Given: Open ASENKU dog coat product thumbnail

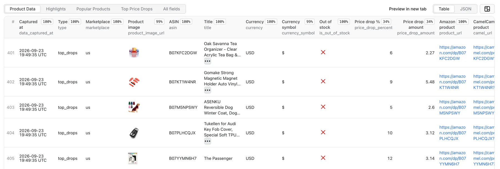Looking at the screenshot, I should coord(134,107).
